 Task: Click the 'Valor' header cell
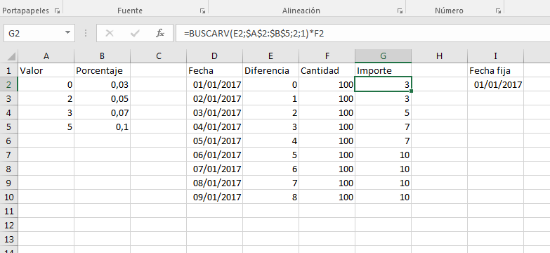[x=46, y=70]
